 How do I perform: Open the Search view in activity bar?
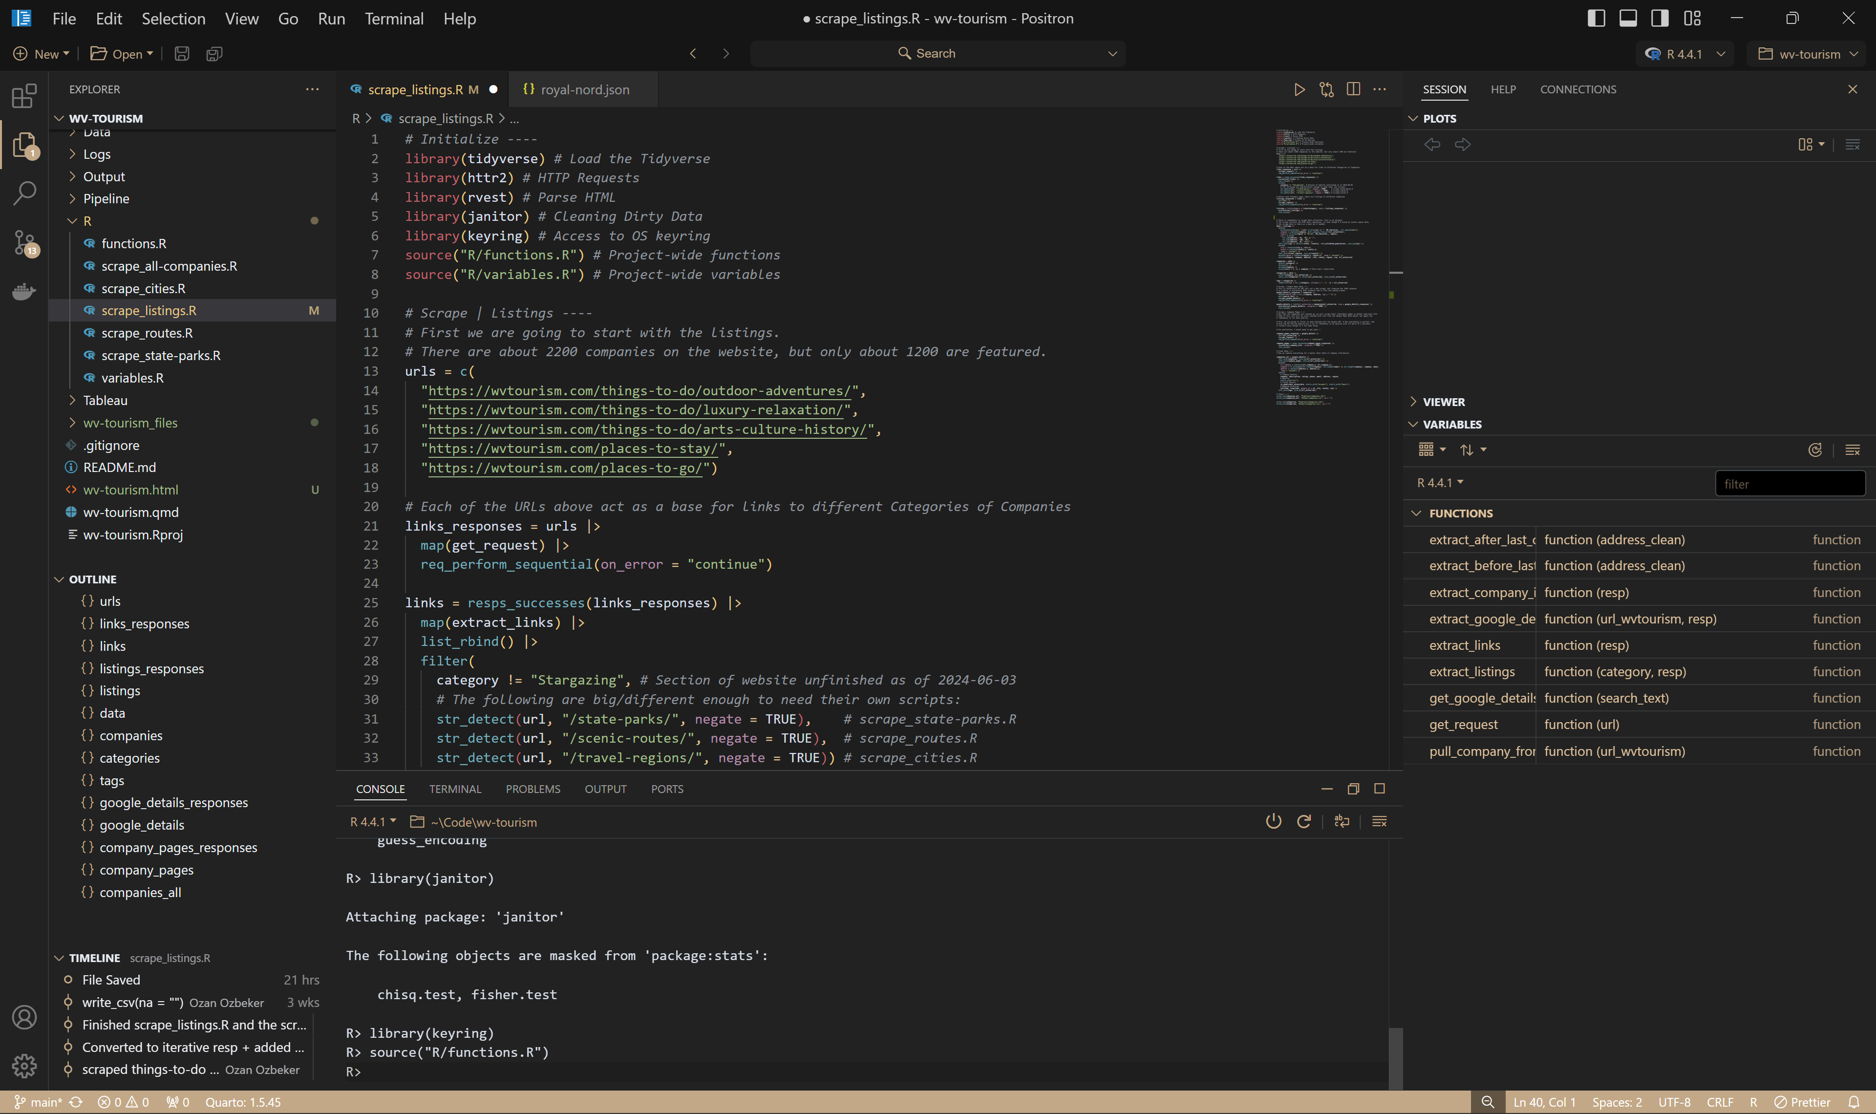point(24,193)
